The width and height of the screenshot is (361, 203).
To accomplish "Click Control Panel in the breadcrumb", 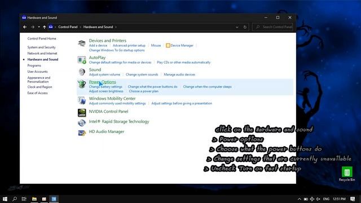I will click(x=68, y=27).
